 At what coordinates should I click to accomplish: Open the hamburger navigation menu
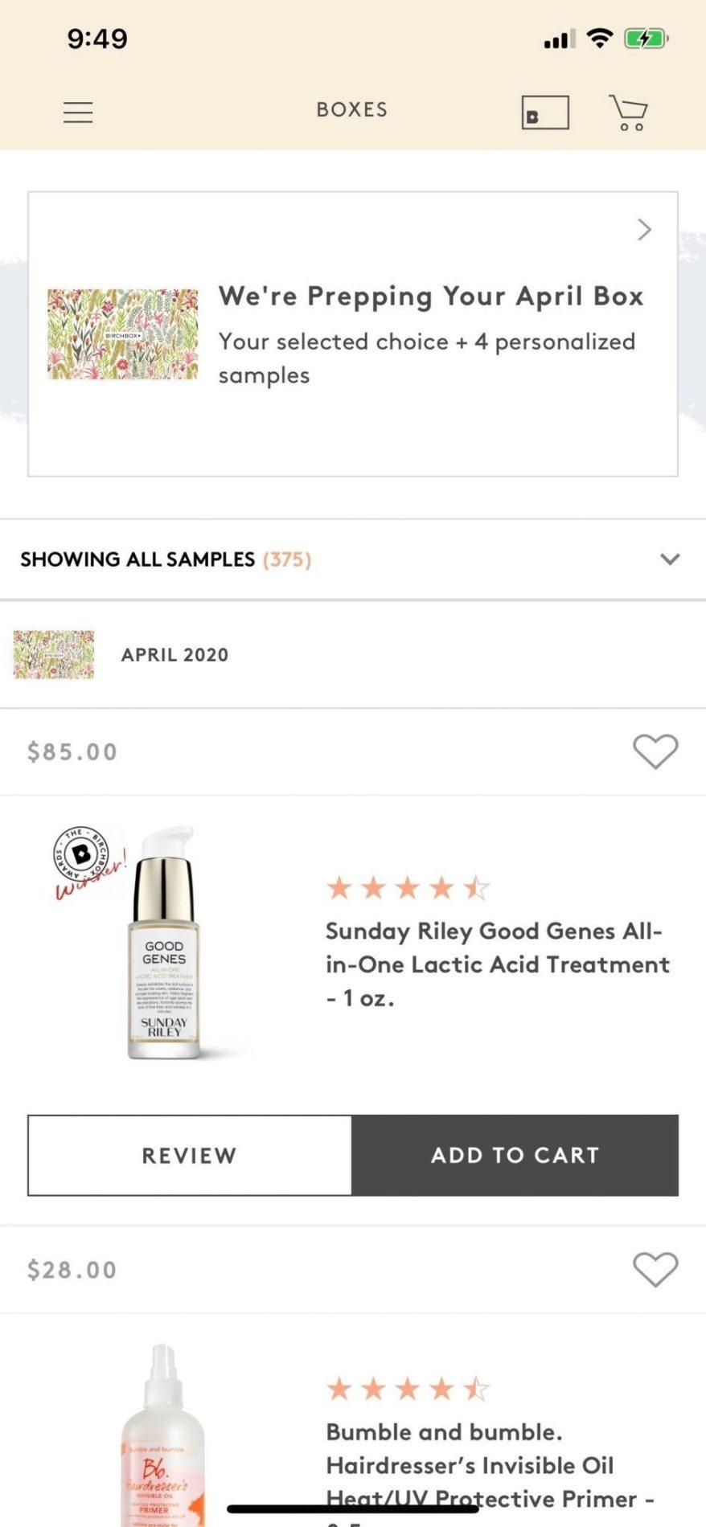tap(78, 113)
